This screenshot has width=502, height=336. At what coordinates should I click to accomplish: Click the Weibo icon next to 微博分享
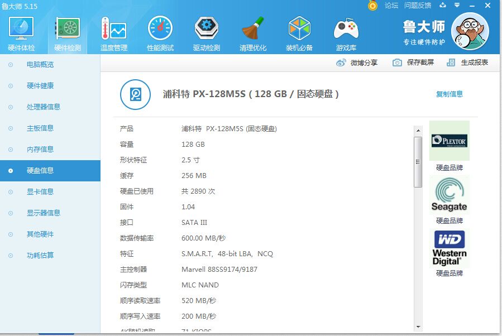[341, 63]
